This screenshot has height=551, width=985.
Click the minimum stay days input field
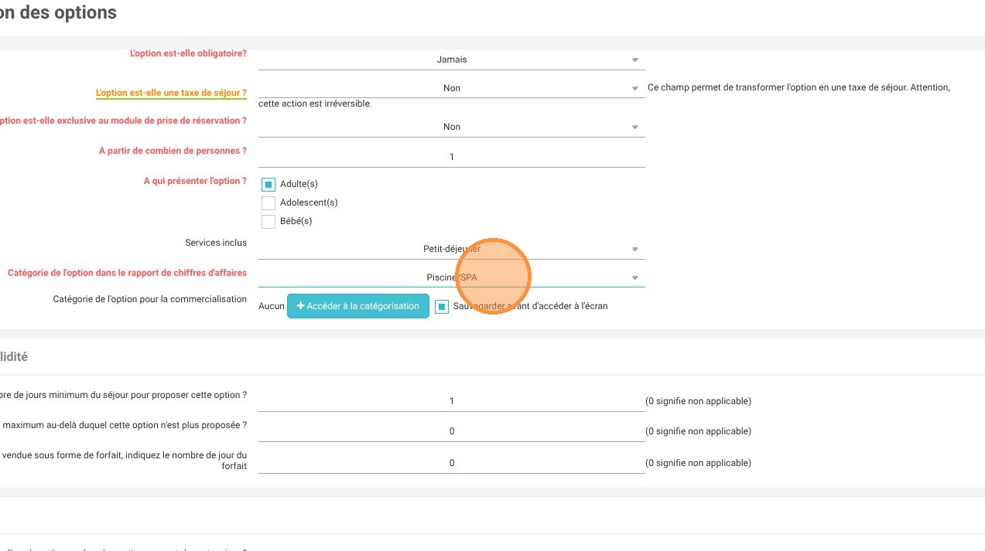(x=451, y=401)
